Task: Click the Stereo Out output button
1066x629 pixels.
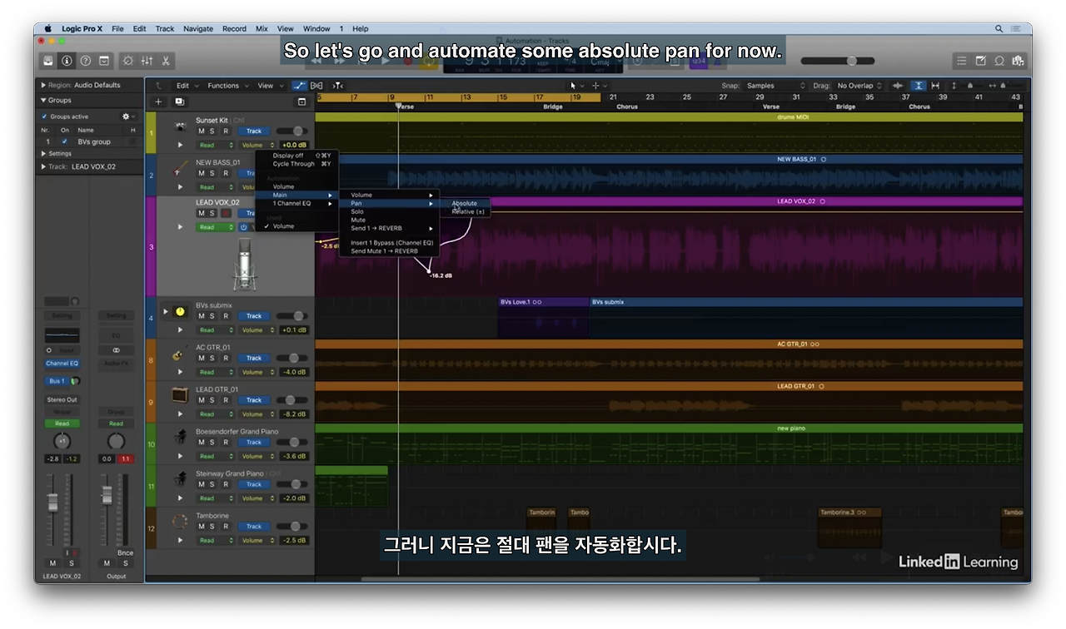Action: tap(62, 399)
